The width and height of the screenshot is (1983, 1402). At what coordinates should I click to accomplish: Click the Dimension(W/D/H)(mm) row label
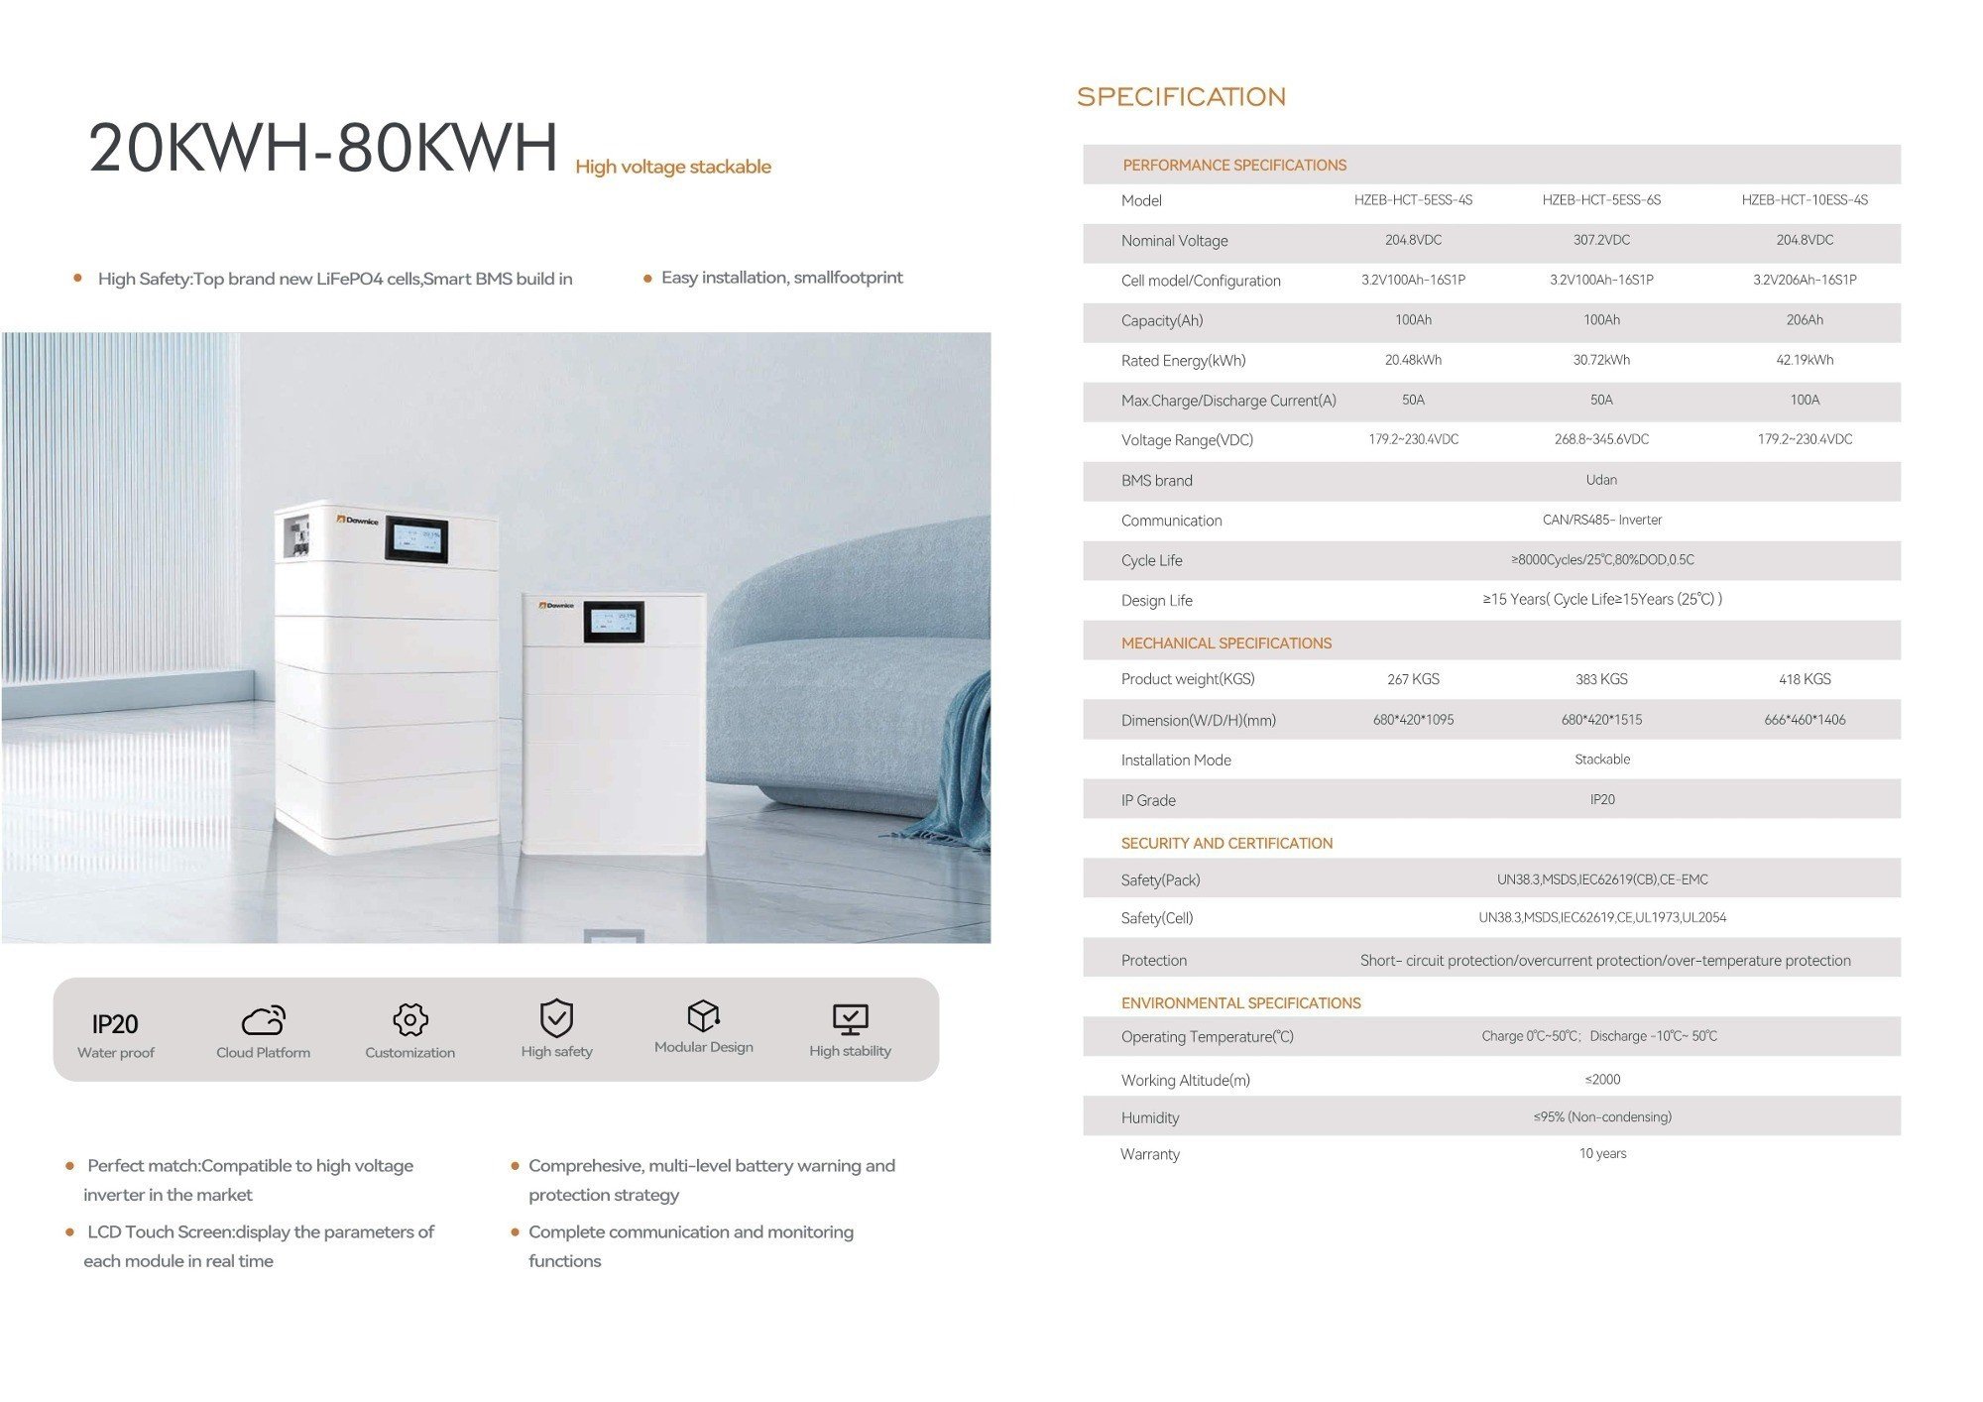(x=1199, y=721)
